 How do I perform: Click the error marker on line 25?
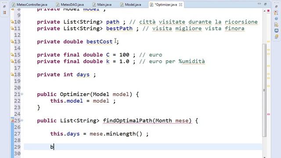pos(13,121)
